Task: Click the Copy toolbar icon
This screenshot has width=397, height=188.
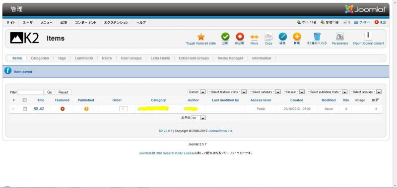Action: click(x=268, y=37)
